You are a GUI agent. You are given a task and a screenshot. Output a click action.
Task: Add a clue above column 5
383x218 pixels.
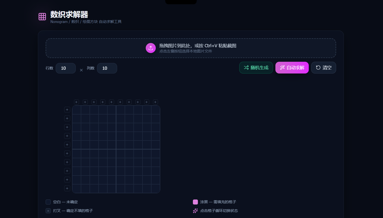(112, 102)
